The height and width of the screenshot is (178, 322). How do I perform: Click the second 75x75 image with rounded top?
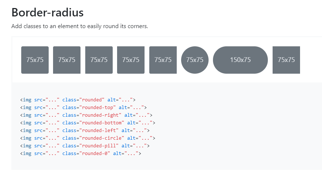(67, 60)
